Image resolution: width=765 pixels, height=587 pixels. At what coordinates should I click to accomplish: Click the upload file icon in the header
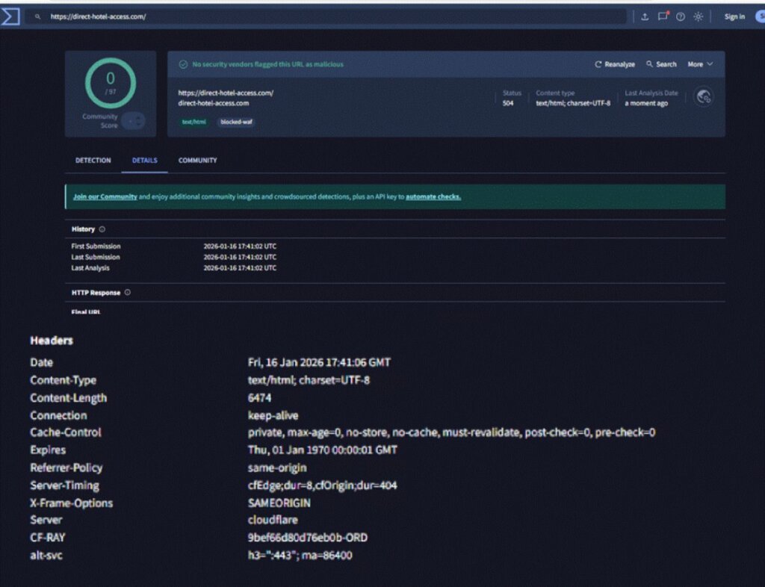coord(645,16)
